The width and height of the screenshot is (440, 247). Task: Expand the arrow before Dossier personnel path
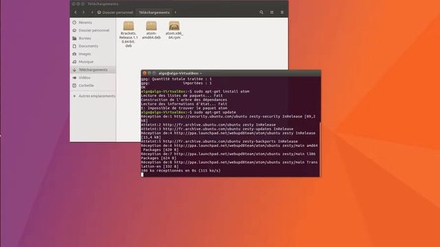(92, 12)
